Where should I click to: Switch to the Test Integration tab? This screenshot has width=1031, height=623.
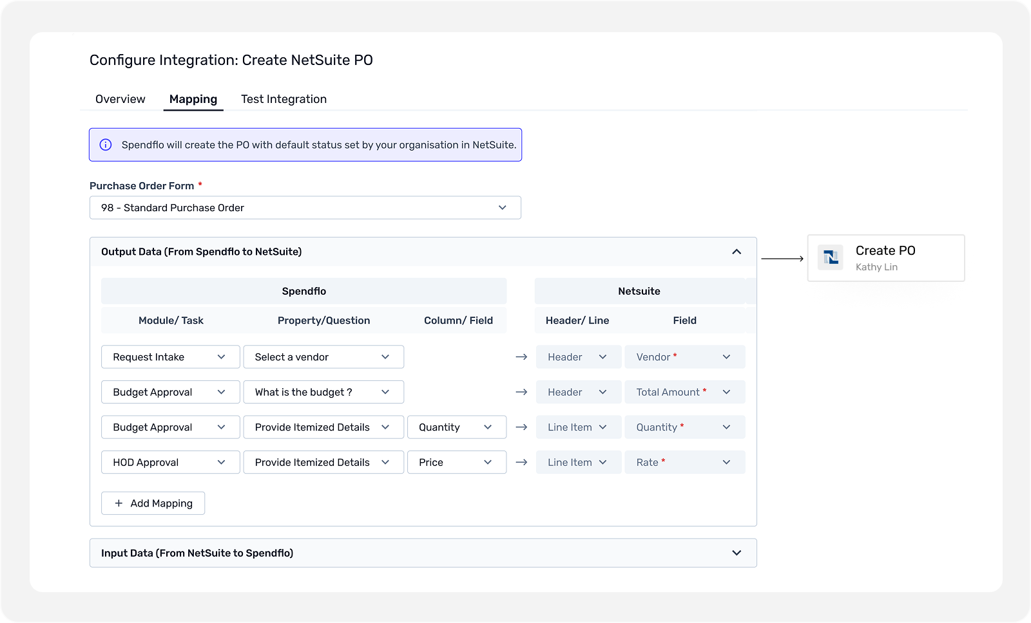[x=284, y=99]
